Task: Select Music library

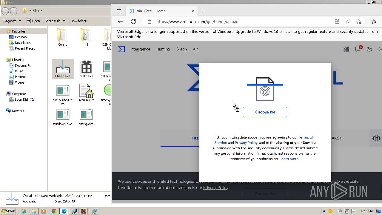Action: click(19, 71)
